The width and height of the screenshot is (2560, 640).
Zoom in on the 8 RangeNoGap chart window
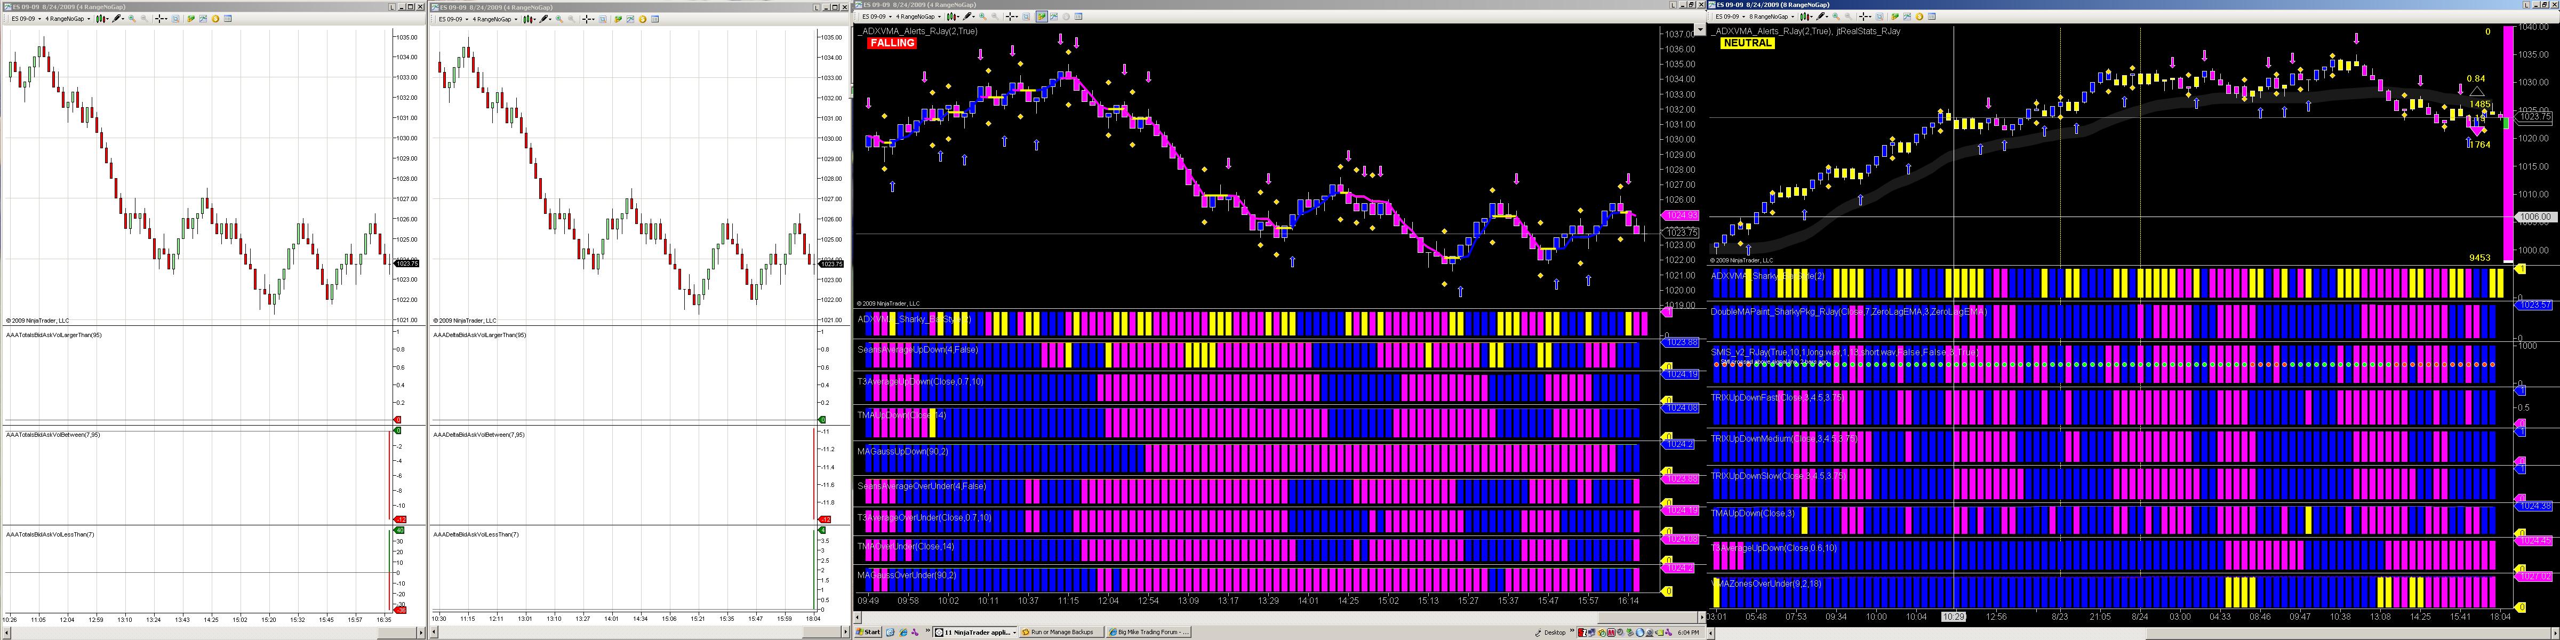pyautogui.click(x=1836, y=17)
